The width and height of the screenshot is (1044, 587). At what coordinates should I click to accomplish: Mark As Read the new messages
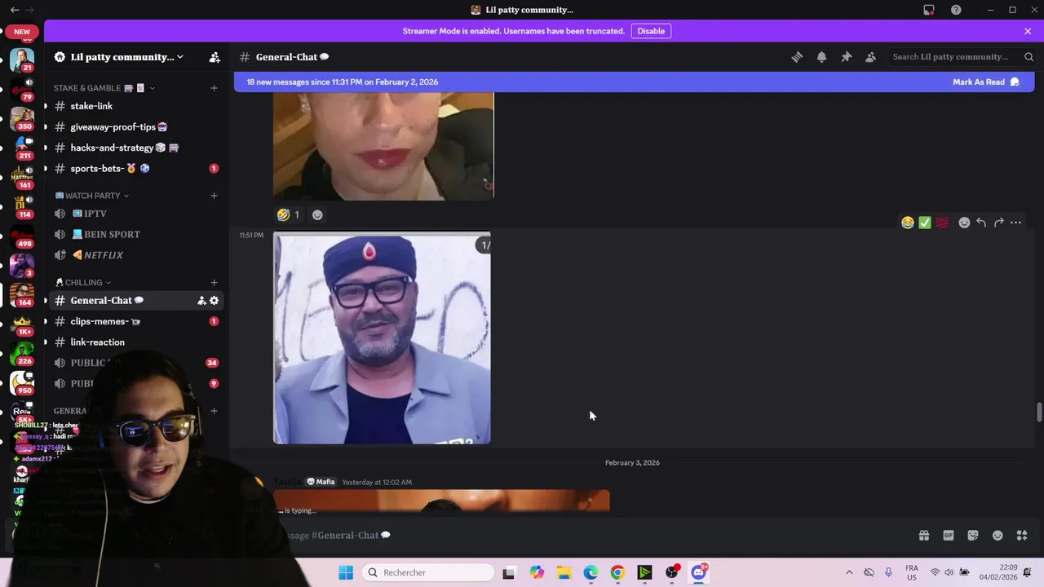[x=985, y=82]
